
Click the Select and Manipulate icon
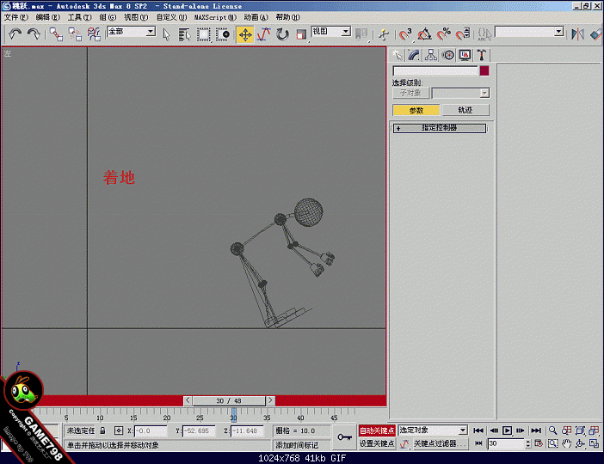click(383, 34)
